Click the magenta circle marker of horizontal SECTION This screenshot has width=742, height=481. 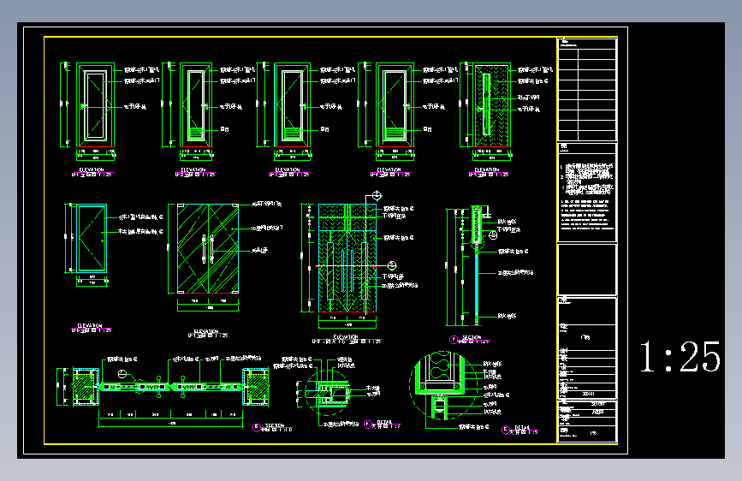[x=257, y=427]
